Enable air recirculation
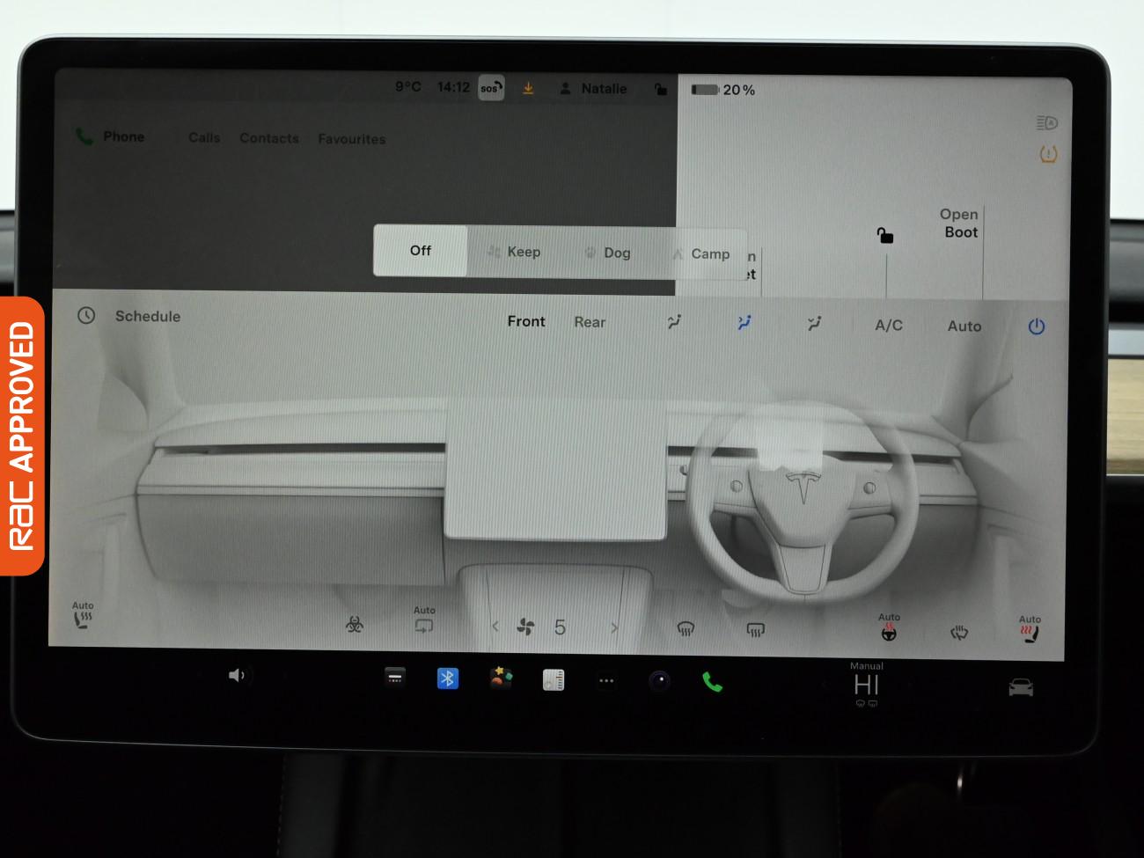 click(x=424, y=625)
